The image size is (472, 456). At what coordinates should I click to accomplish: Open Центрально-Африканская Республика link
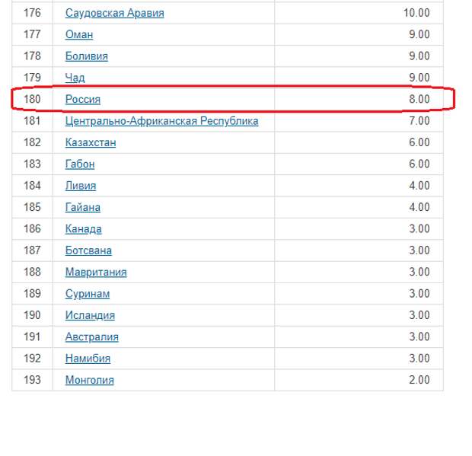pos(161,121)
